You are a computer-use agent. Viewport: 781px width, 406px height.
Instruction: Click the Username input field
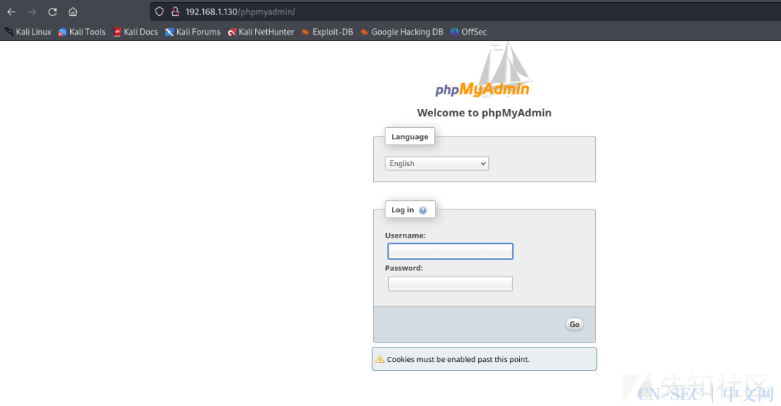click(x=451, y=251)
